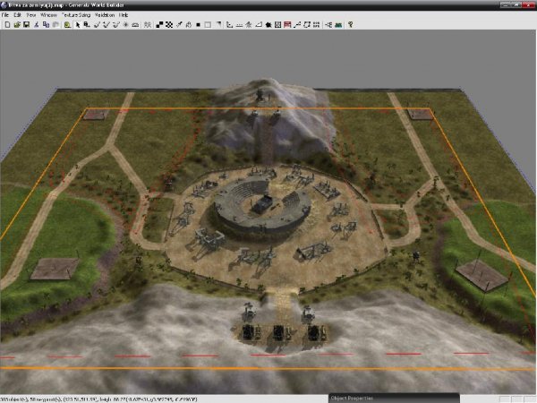Select the arrow pointer selection tool
Image resolution: width=537 pixels, height=403 pixels.
click(x=77, y=24)
